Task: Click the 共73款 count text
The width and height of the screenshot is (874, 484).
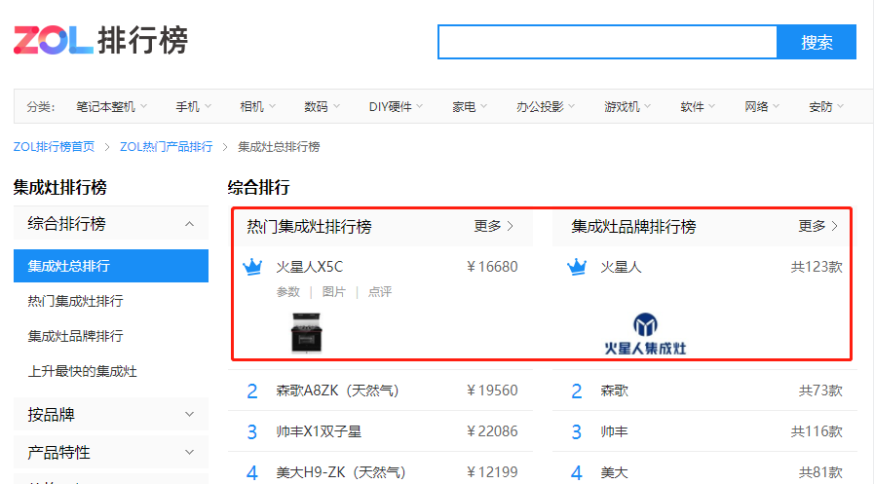Action: pos(820,391)
